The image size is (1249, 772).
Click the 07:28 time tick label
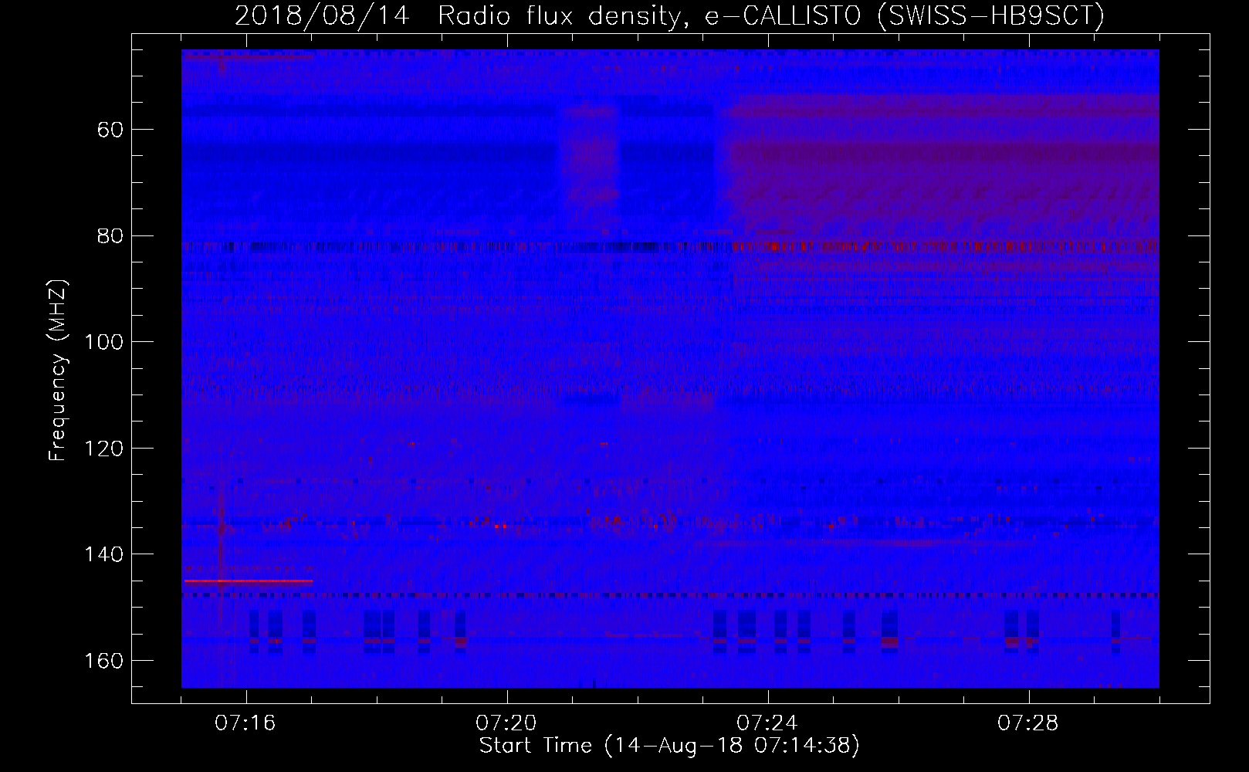point(1028,723)
